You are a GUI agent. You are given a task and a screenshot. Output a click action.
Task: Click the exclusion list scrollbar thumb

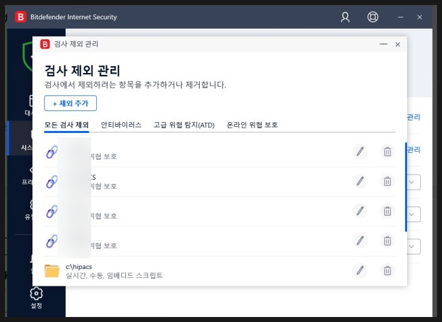point(406,187)
